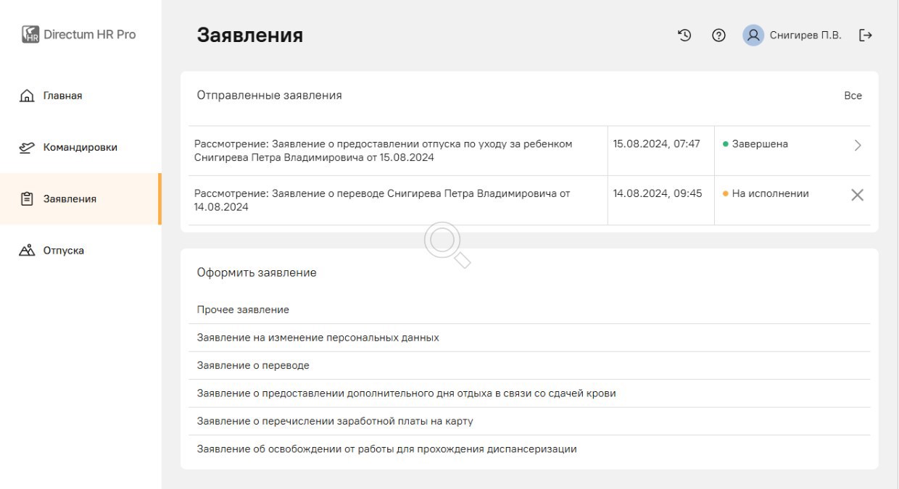Create a Заявление о переводе

[253, 366]
